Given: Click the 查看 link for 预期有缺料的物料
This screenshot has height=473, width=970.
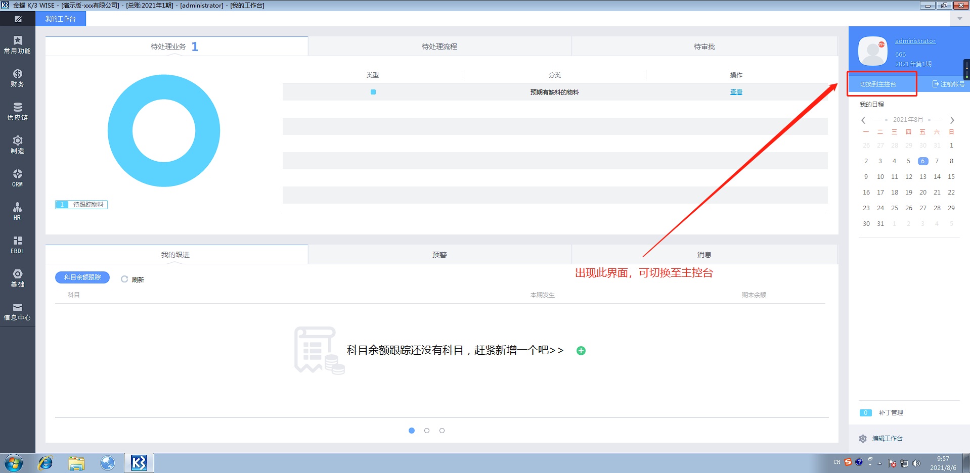Looking at the screenshot, I should 736,92.
